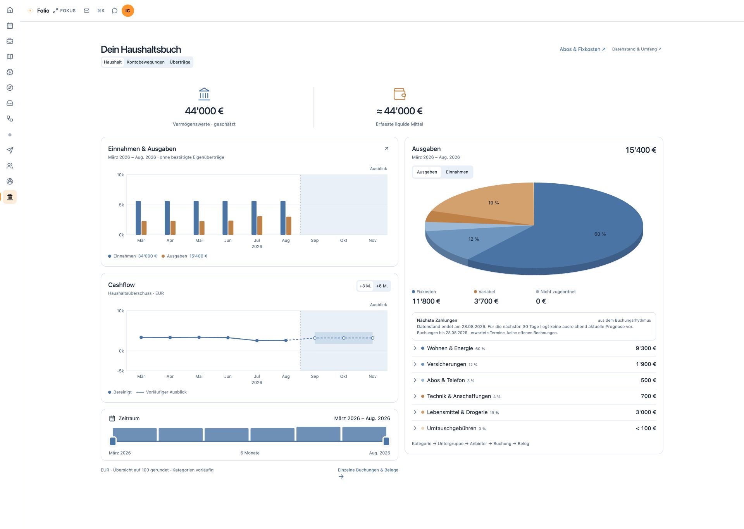Click the Folio app name
Screen dimensions: 744x529
43,11
